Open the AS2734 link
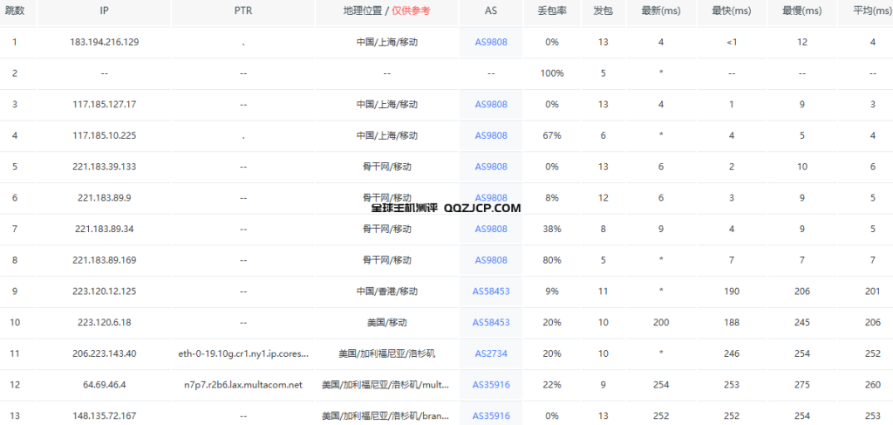The width and height of the screenshot is (893, 425). pos(491,353)
